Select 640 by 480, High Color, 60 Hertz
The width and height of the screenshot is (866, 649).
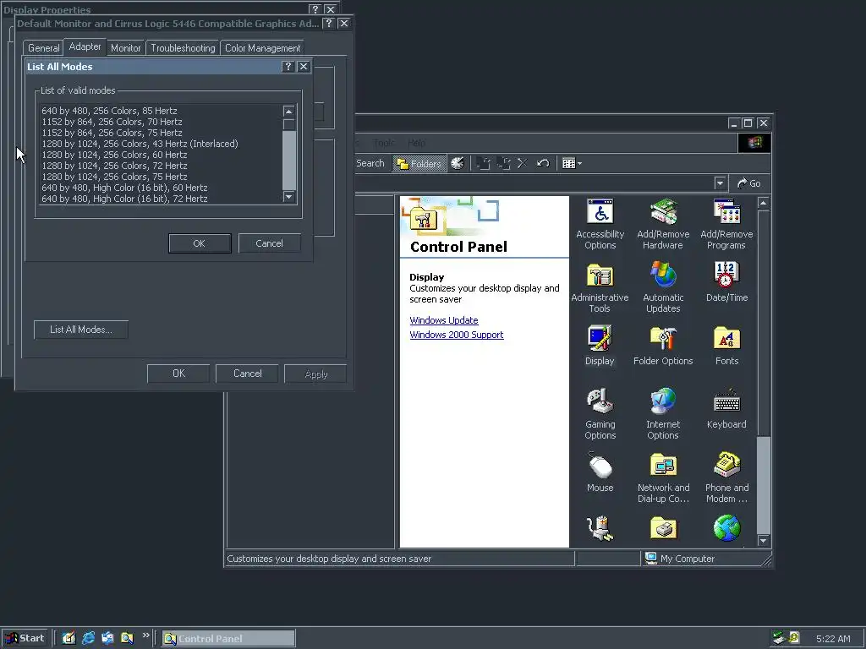click(124, 188)
